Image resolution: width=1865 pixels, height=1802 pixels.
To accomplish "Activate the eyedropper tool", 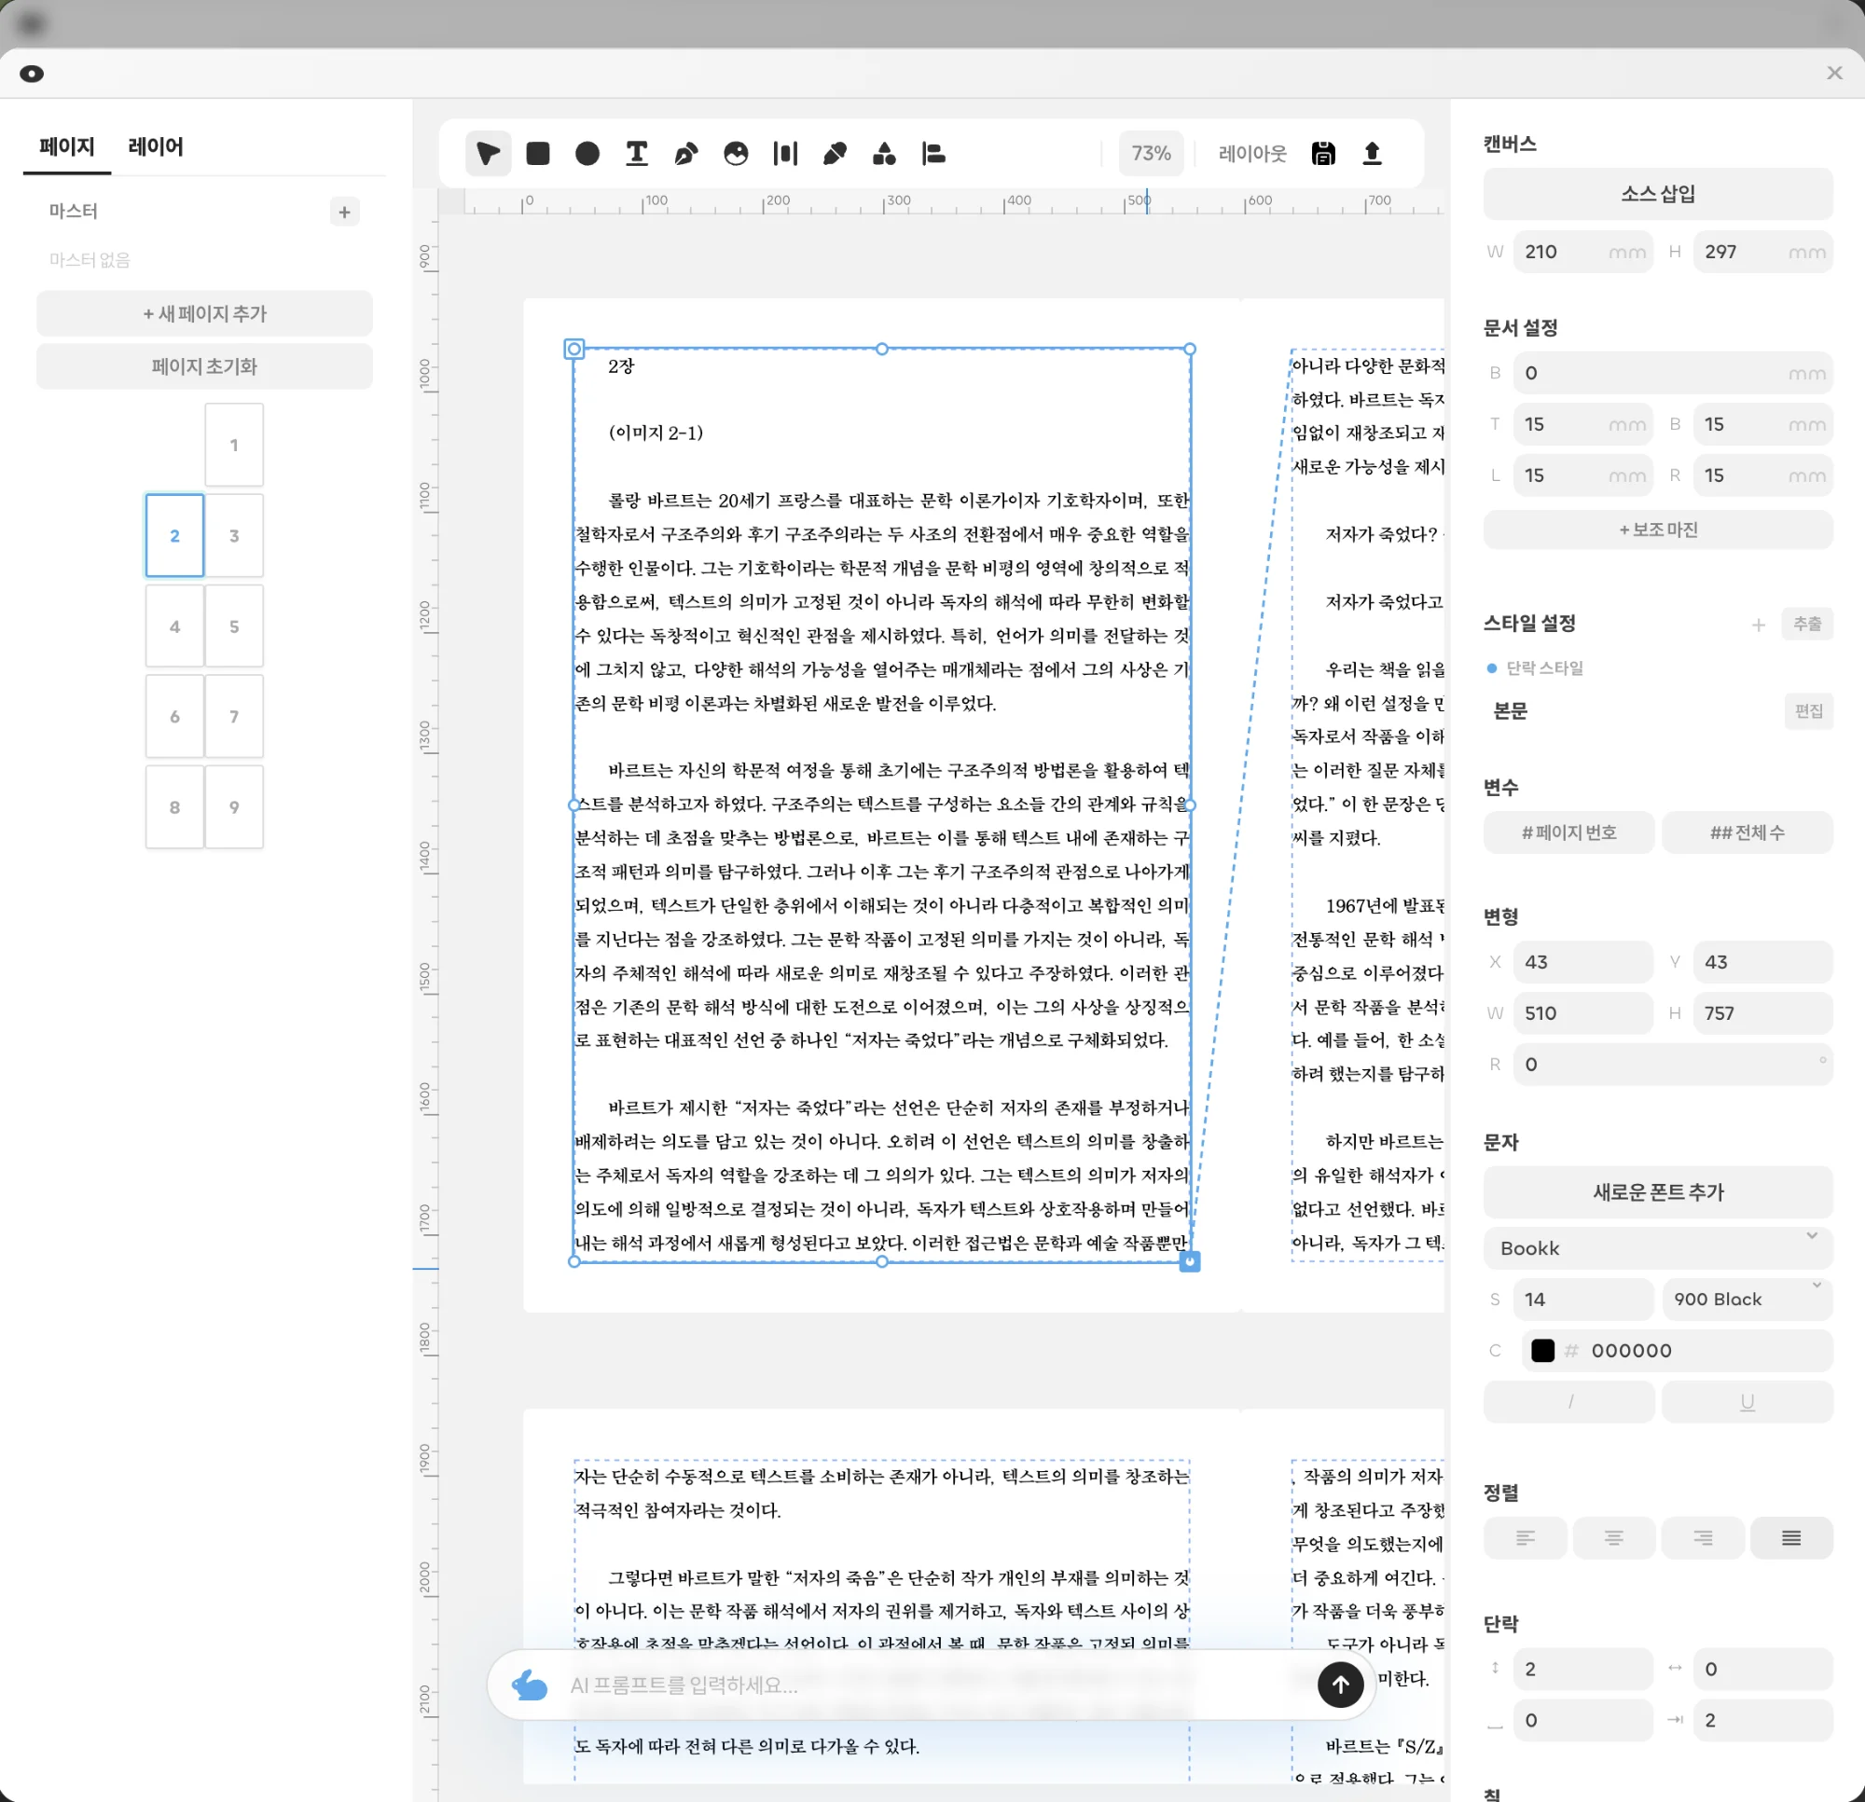I will [x=835, y=153].
